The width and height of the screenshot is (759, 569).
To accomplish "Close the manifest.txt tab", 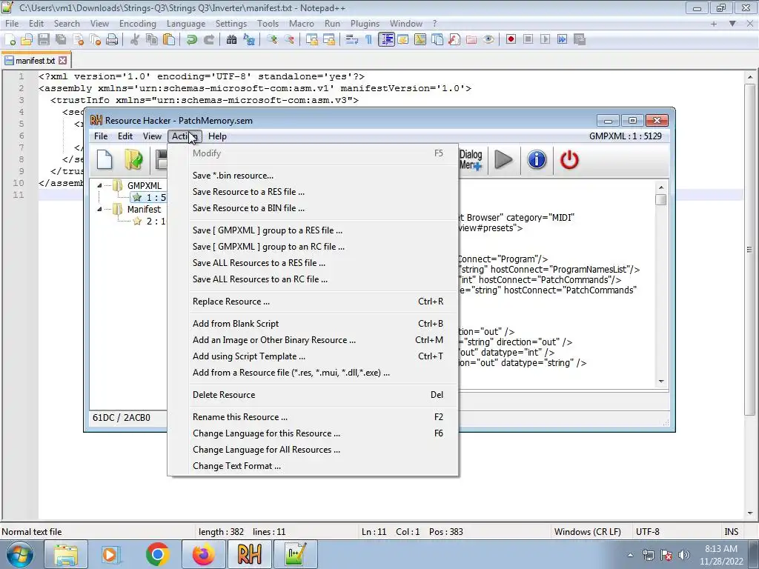I will coord(62,61).
